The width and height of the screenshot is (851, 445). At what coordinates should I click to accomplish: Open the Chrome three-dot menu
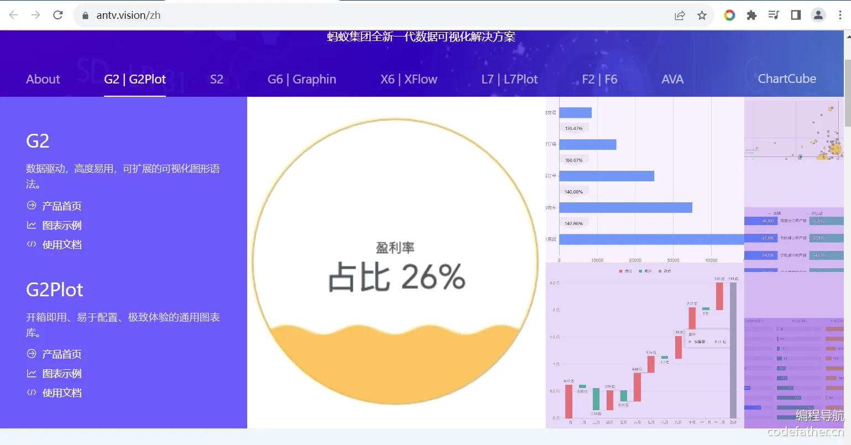[x=840, y=15]
